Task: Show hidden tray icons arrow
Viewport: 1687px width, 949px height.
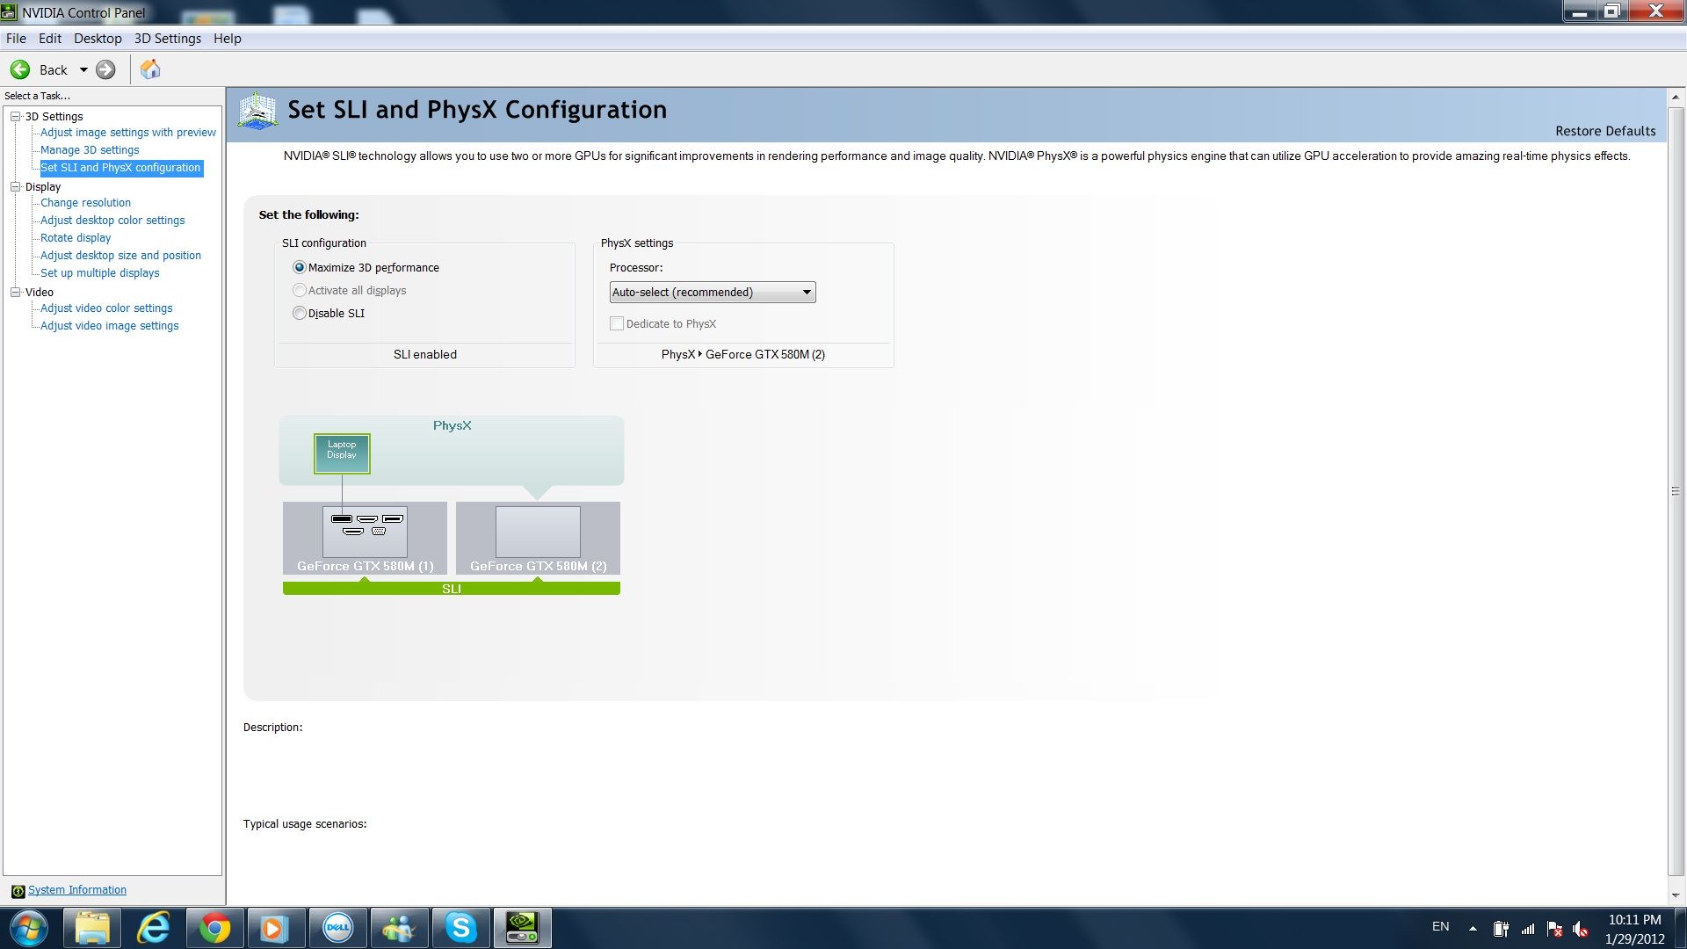Action: (1473, 928)
